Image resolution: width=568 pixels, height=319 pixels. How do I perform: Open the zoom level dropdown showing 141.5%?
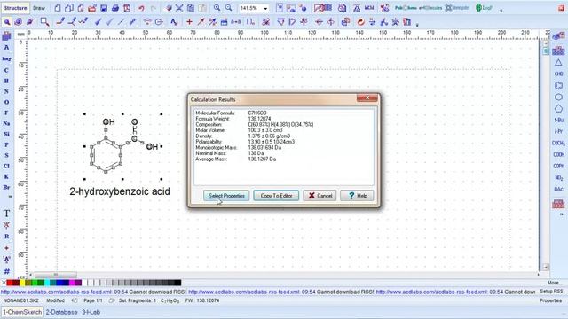[x=265, y=8]
